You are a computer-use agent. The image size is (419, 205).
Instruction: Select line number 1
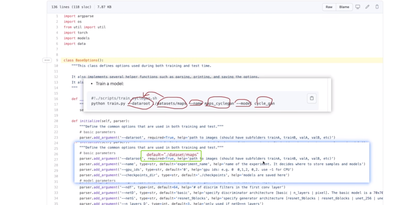tap(57, 16)
